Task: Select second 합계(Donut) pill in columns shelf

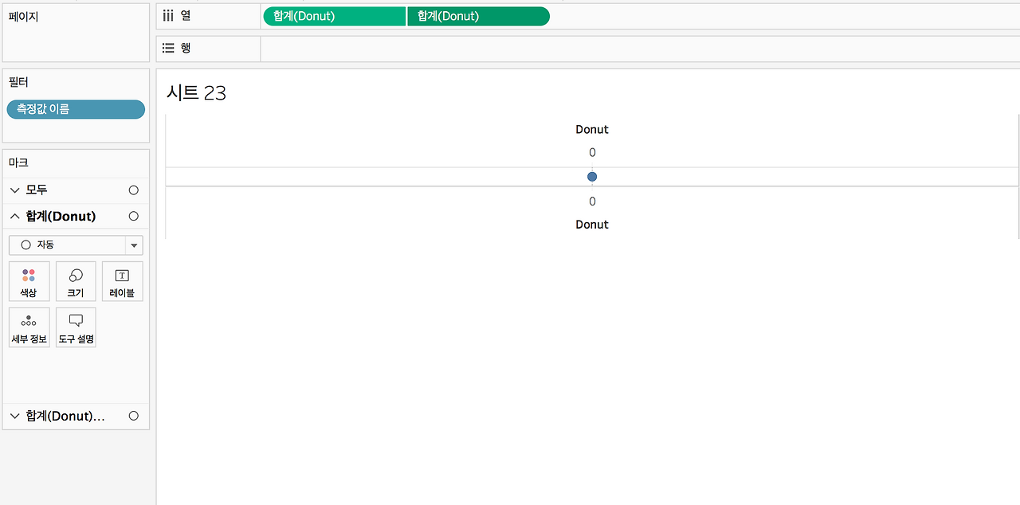Action: tap(478, 16)
